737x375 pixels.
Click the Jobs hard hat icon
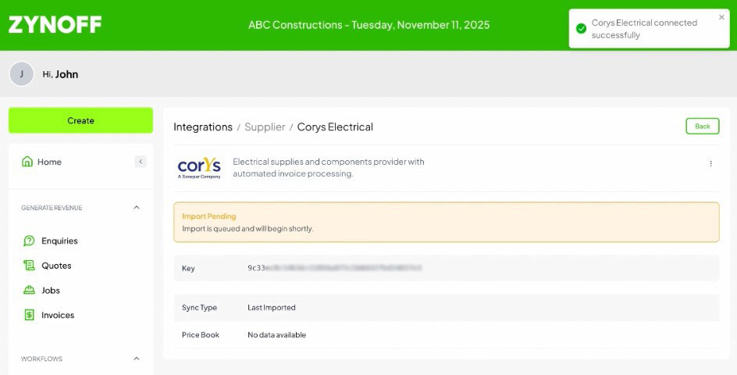pyautogui.click(x=29, y=290)
